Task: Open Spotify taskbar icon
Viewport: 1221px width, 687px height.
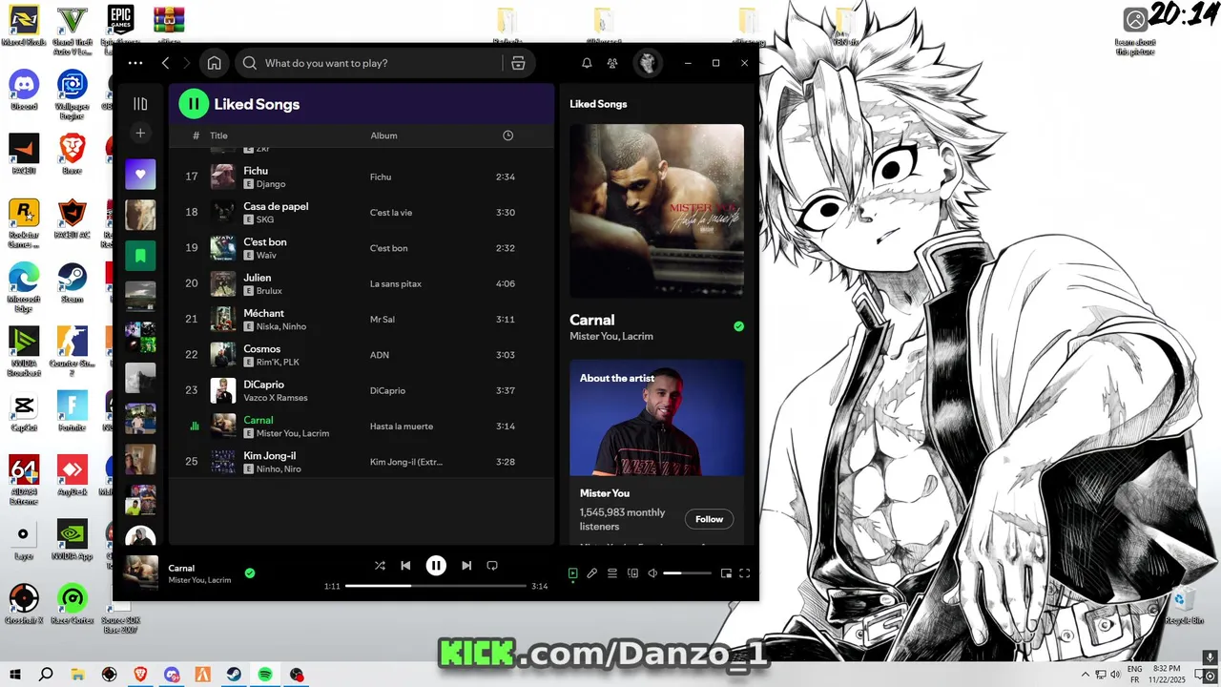Action: click(x=265, y=675)
